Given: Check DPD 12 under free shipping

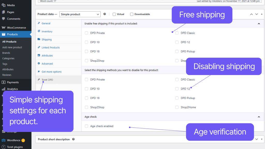Looking at the screenshot, I should (x=177, y=42).
